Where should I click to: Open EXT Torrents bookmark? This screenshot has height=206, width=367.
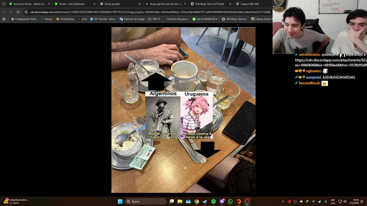103,19
